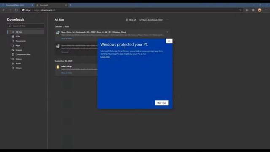The height and width of the screenshot is (152, 270).
Task: Add this page to favorites with the star in the address bar
Action: [x=240, y=10]
